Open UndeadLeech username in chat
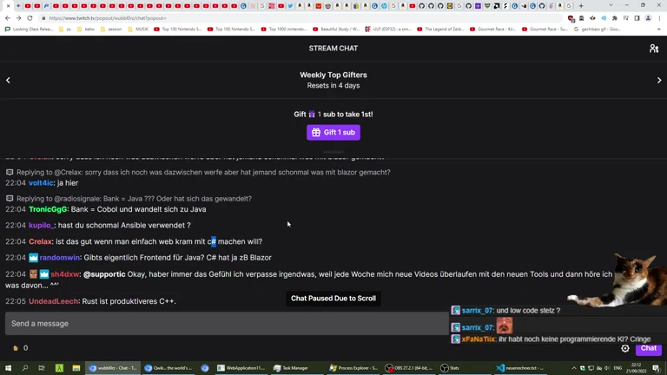This screenshot has height=375, width=667. [54, 301]
